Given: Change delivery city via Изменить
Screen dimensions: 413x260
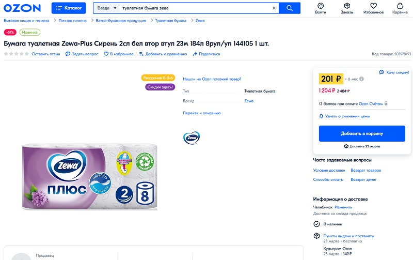Looking at the screenshot, I should click(343, 207).
